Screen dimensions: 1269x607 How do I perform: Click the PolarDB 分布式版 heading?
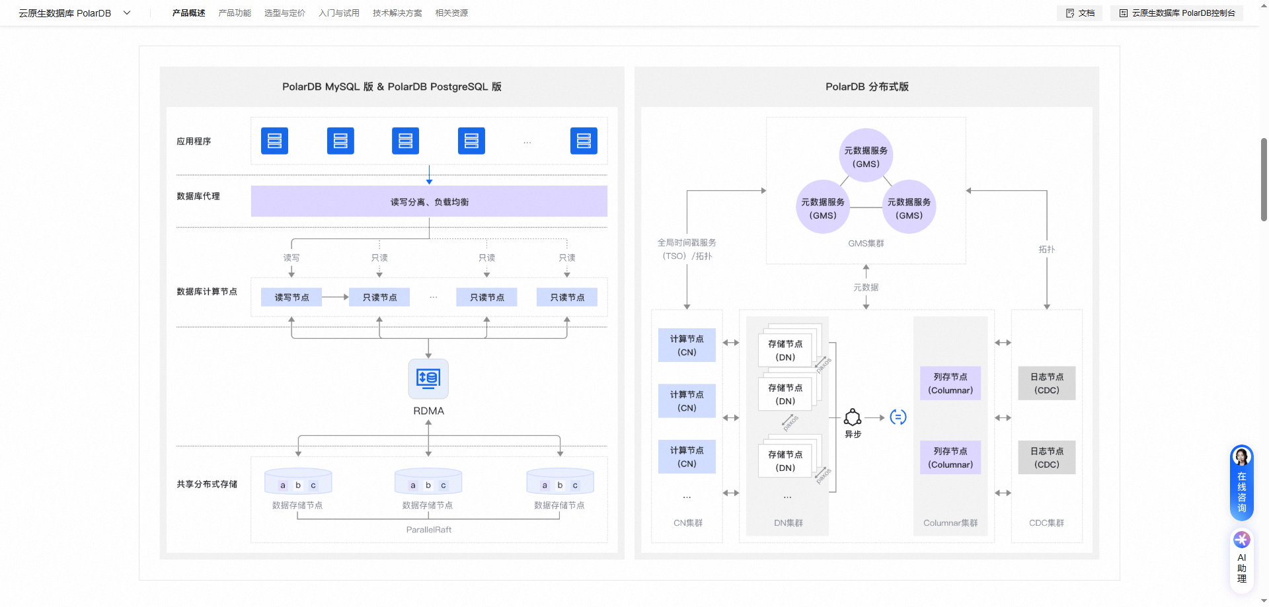pyautogui.click(x=867, y=87)
